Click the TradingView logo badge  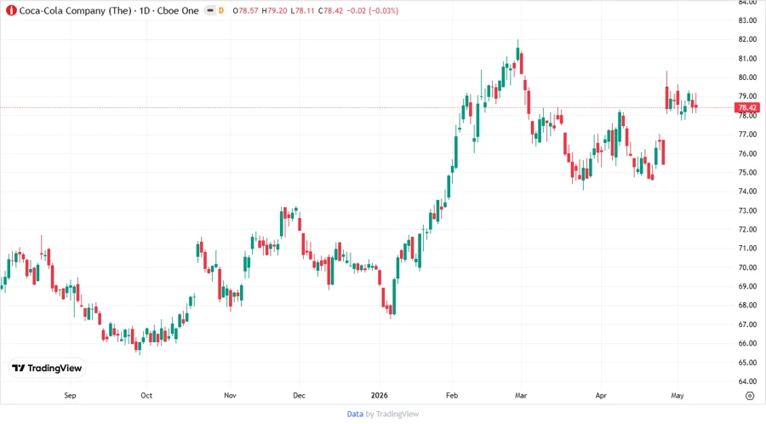pyautogui.click(x=47, y=369)
